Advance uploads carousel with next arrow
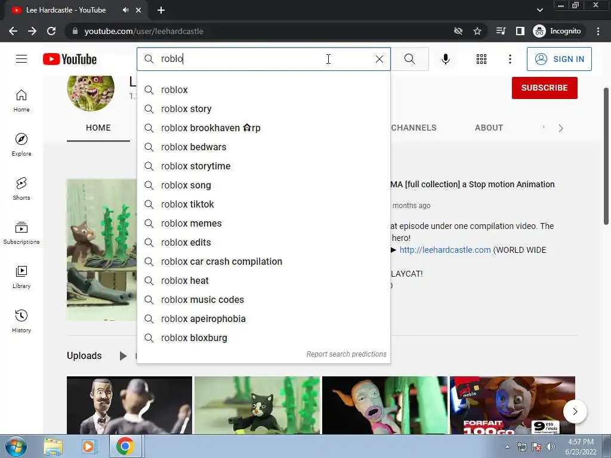 tap(575, 411)
